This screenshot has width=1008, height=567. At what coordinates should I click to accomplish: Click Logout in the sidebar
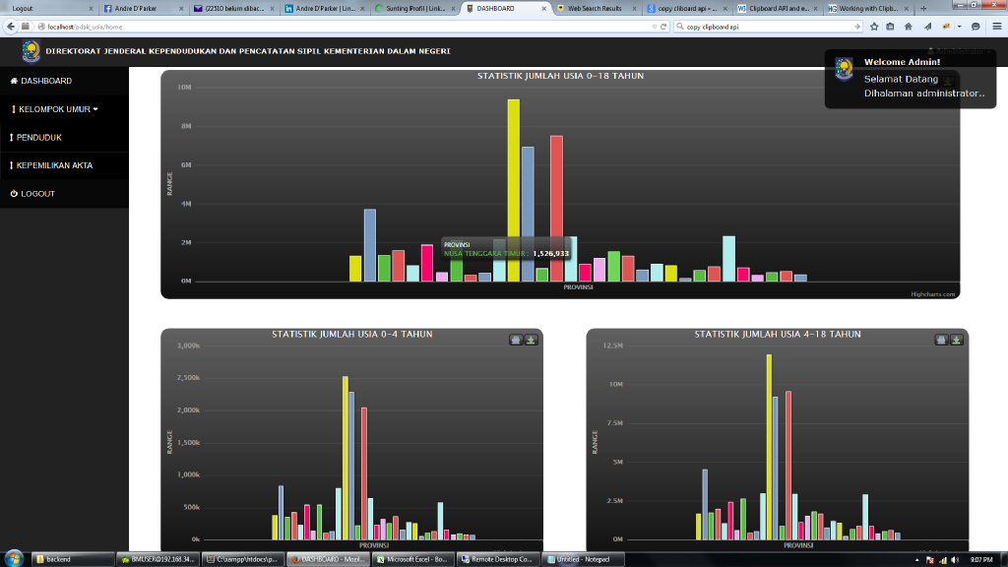click(37, 194)
